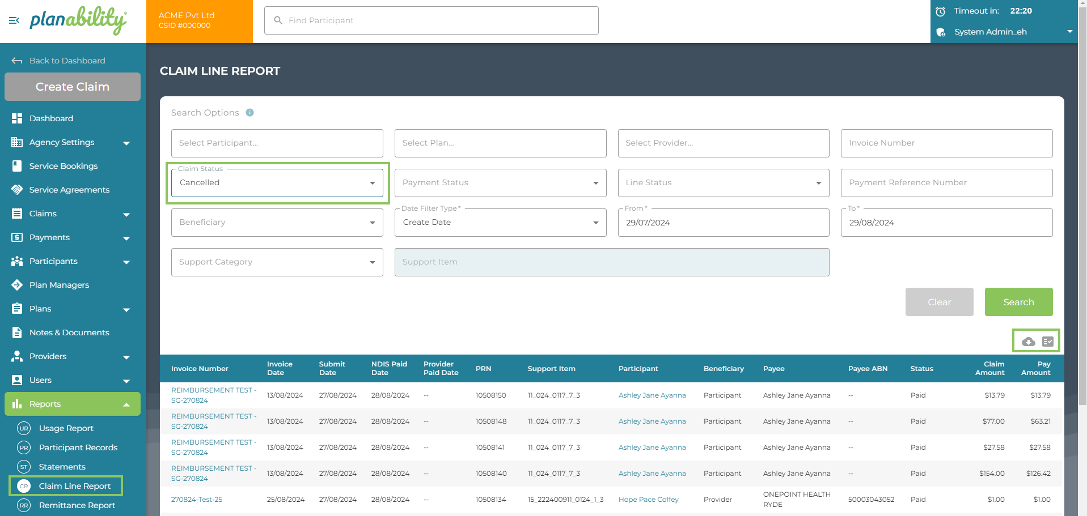
Task: Click the Find Participant search field
Action: [431, 20]
